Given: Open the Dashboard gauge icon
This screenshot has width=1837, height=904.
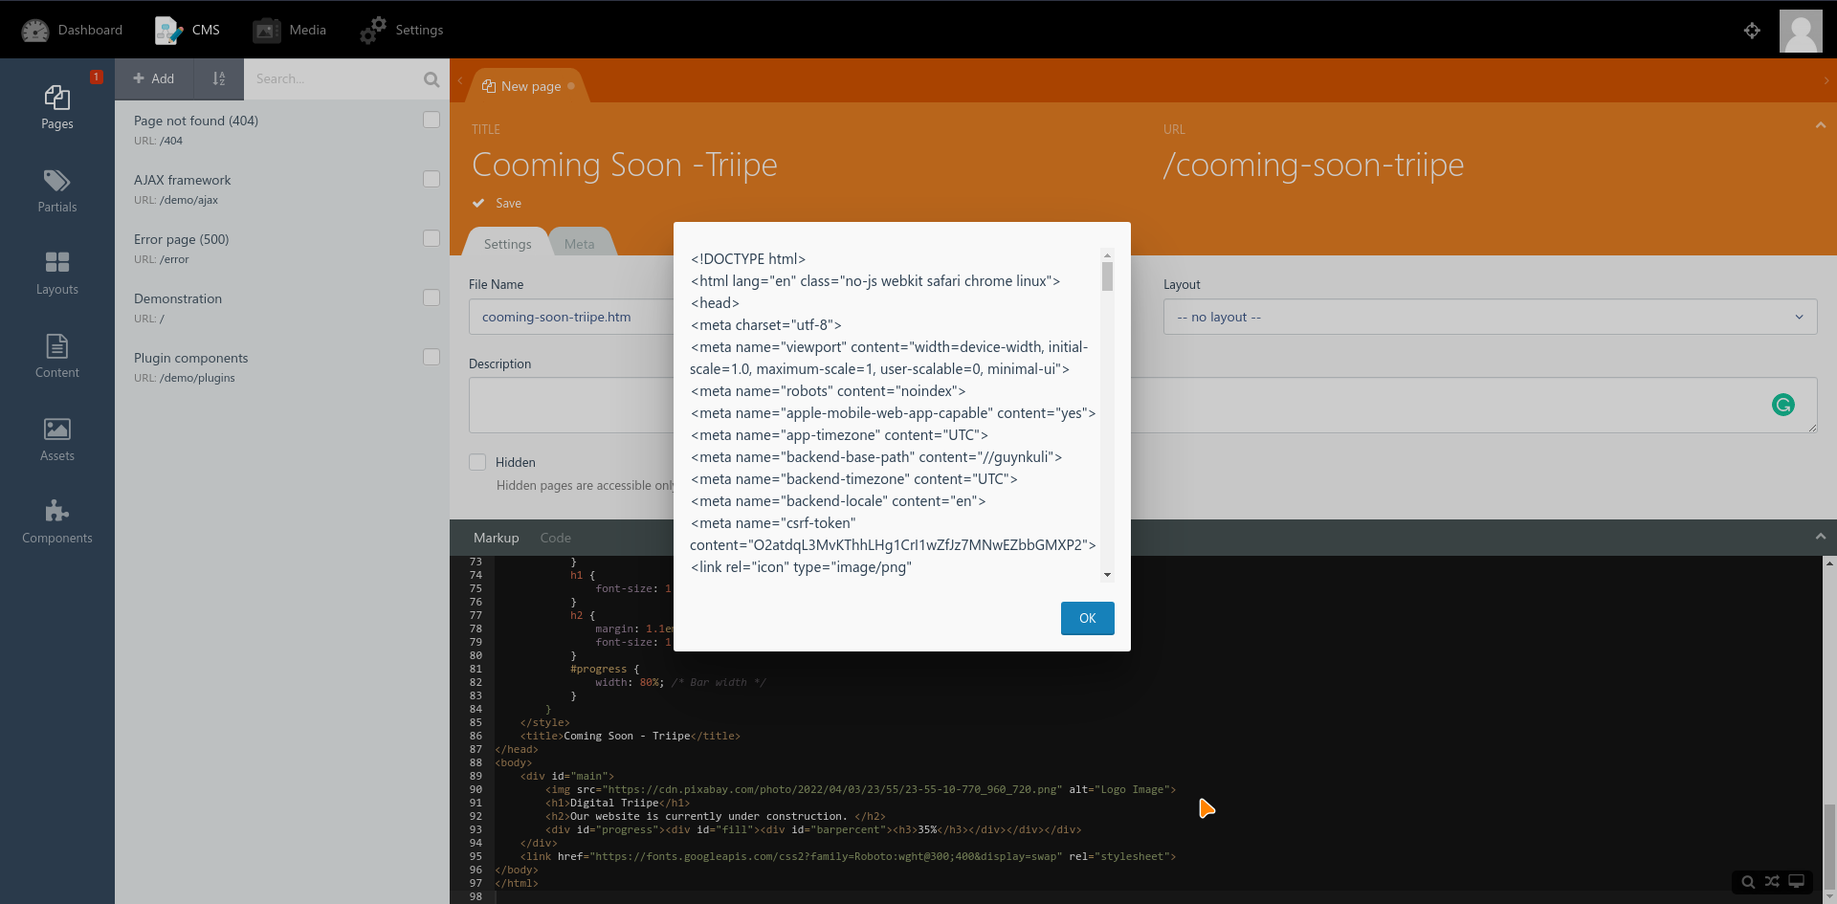Looking at the screenshot, I should coord(35,31).
